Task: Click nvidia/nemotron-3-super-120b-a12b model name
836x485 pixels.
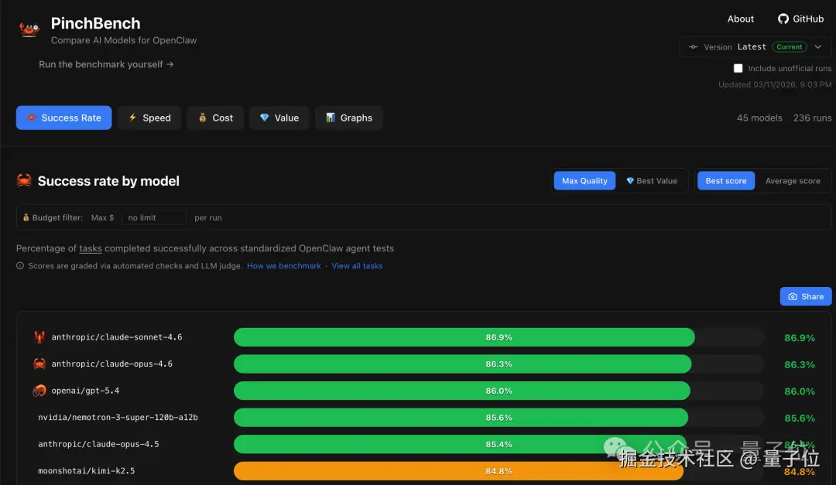Action: [118, 417]
